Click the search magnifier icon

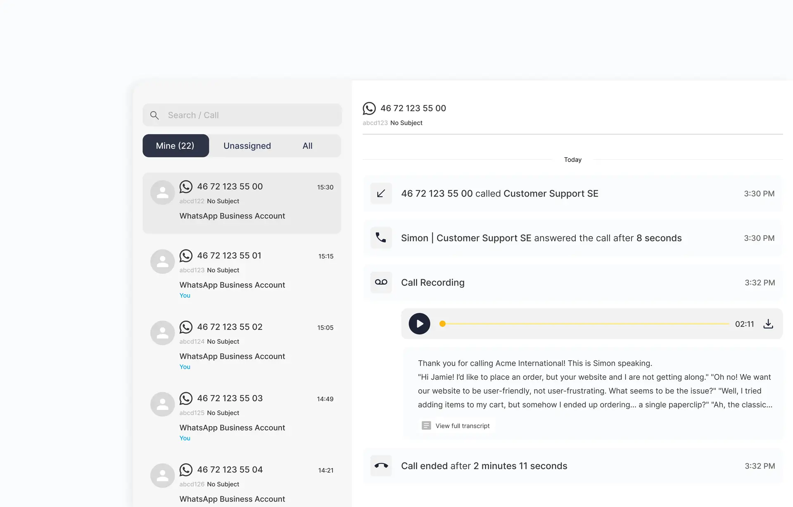154,115
